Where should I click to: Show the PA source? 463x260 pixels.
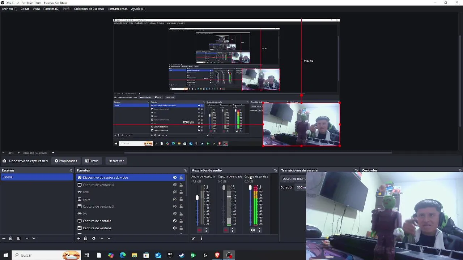[175, 214]
